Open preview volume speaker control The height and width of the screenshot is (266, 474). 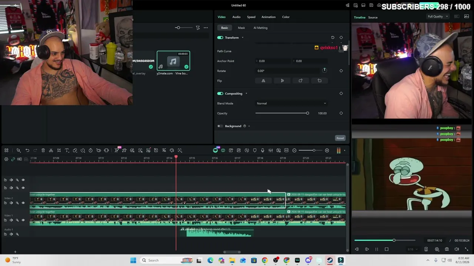pyautogui.click(x=457, y=249)
